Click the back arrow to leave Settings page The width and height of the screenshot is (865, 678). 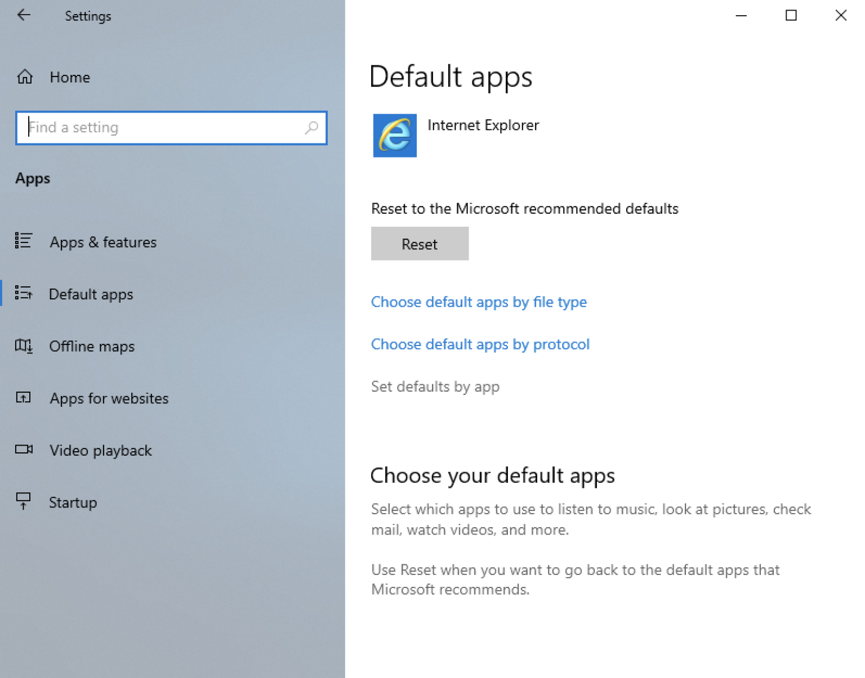[24, 15]
